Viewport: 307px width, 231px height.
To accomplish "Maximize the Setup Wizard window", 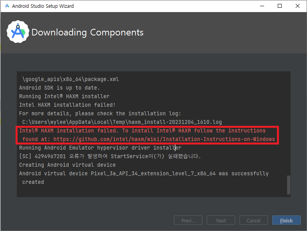I will click(x=280, y=6).
